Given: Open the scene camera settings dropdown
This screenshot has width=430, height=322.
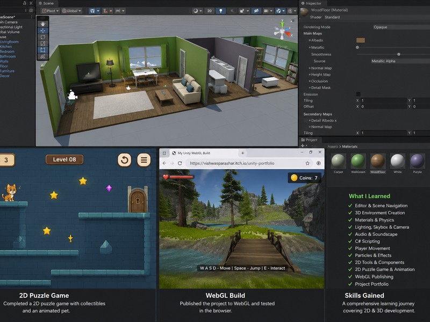Looking at the screenshot, I should (x=267, y=11).
